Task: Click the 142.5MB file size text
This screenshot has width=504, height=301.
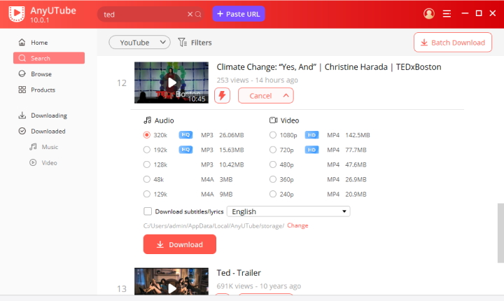Action: pyautogui.click(x=358, y=135)
